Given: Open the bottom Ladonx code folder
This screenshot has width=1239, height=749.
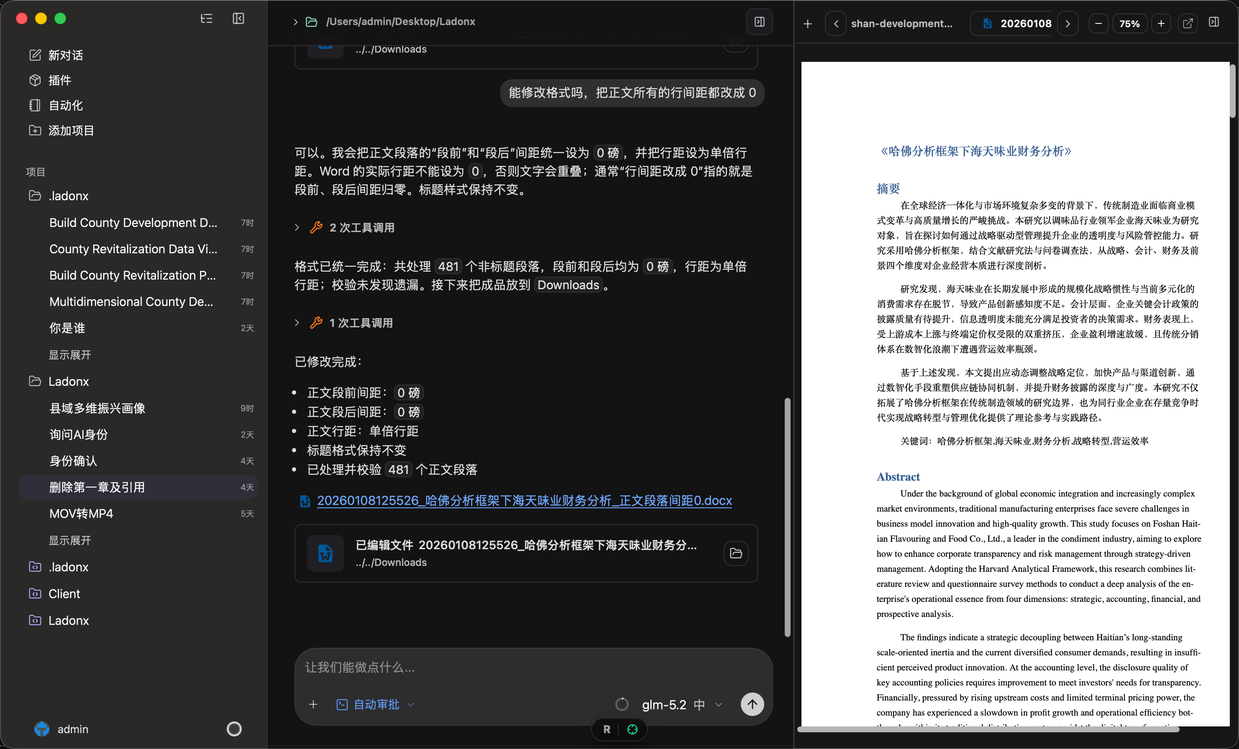Looking at the screenshot, I should coord(58,620).
